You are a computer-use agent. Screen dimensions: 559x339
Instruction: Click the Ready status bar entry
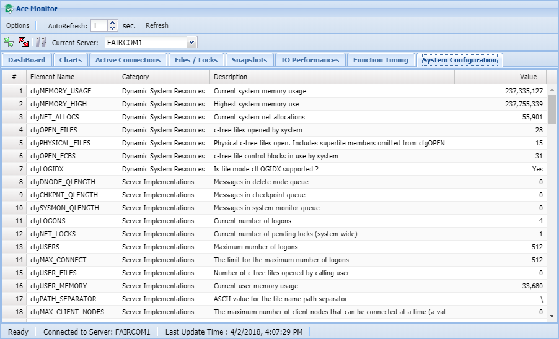(x=18, y=332)
